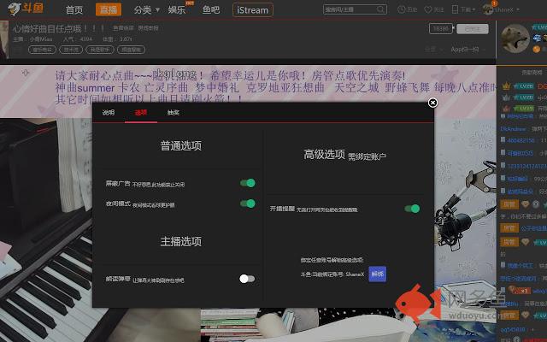Toggle the 开播提醒 stream reminder switch
The height and width of the screenshot is (342, 547).
412,209
